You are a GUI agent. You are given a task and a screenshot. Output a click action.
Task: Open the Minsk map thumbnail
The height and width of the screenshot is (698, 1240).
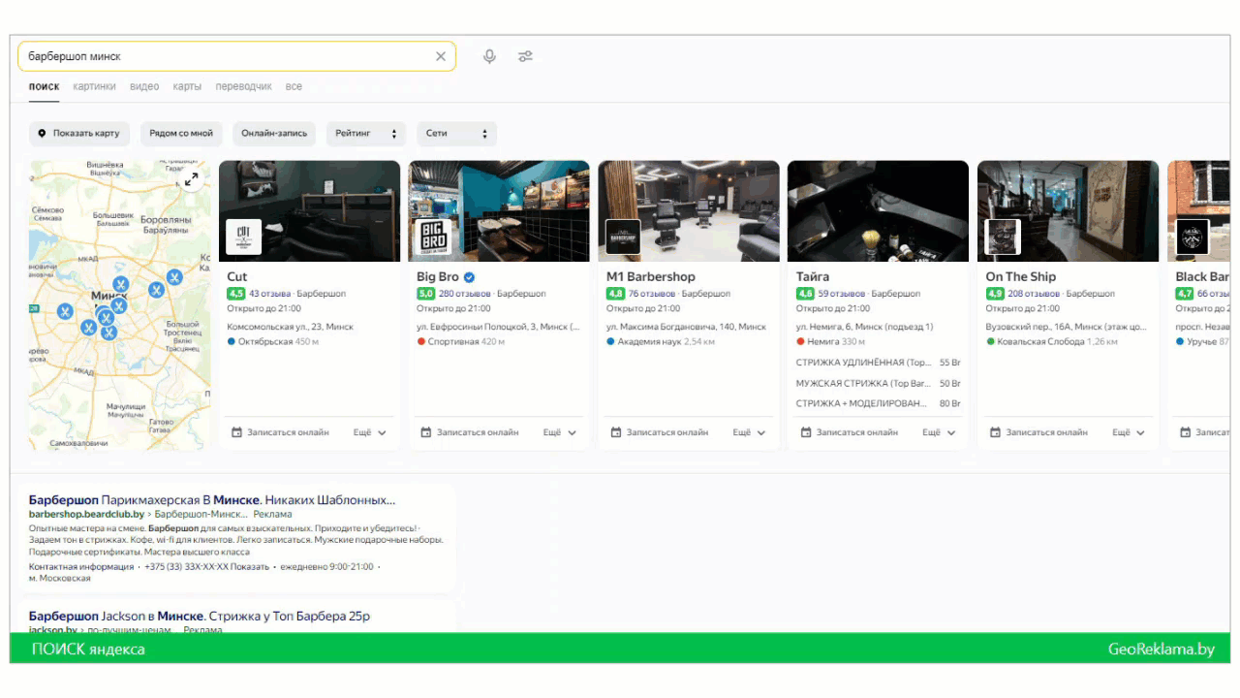pos(119,305)
